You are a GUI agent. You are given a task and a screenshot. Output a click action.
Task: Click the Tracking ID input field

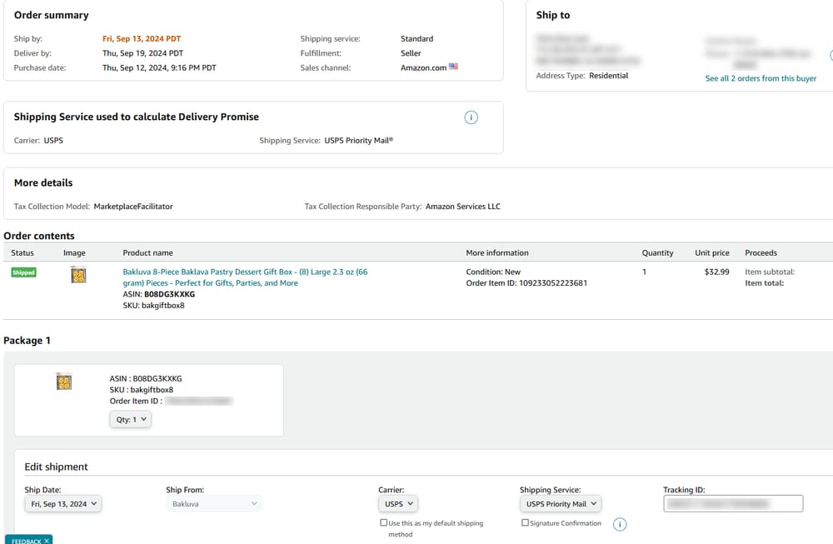click(x=733, y=504)
